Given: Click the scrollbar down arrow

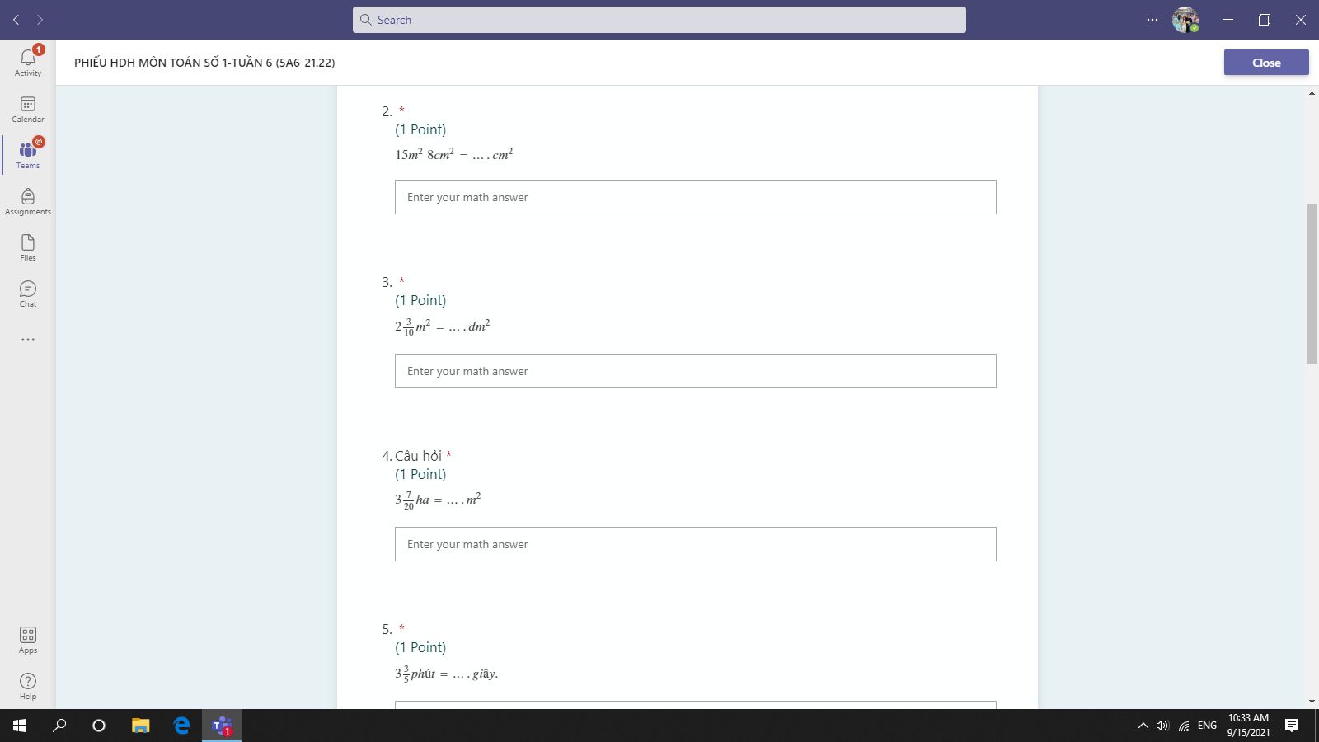Looking at the screenshot, I should pyautogui.click(x=1312, y=702).
